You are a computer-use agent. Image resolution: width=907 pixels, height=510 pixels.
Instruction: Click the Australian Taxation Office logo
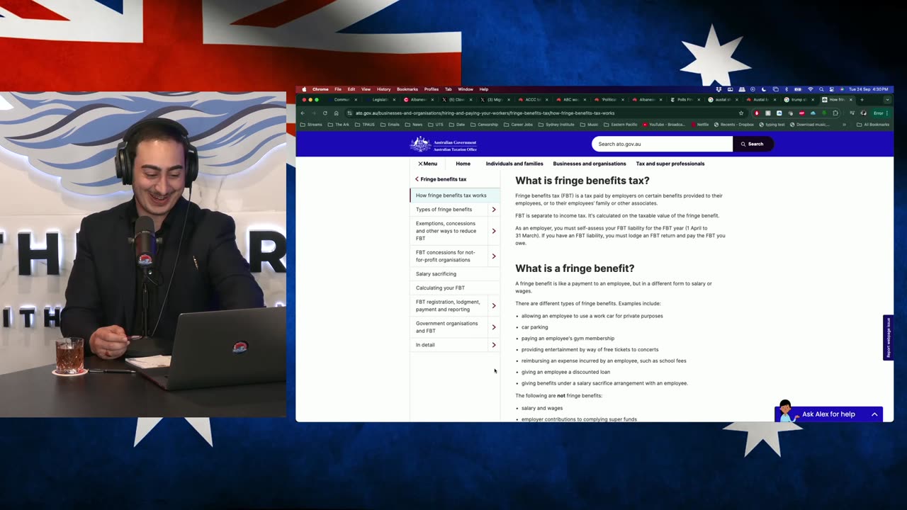[x=444, y=144]
